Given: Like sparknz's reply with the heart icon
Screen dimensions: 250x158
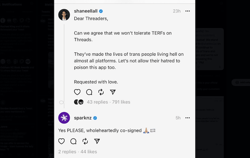Looking at the screenshot, I should click(61, 141).
